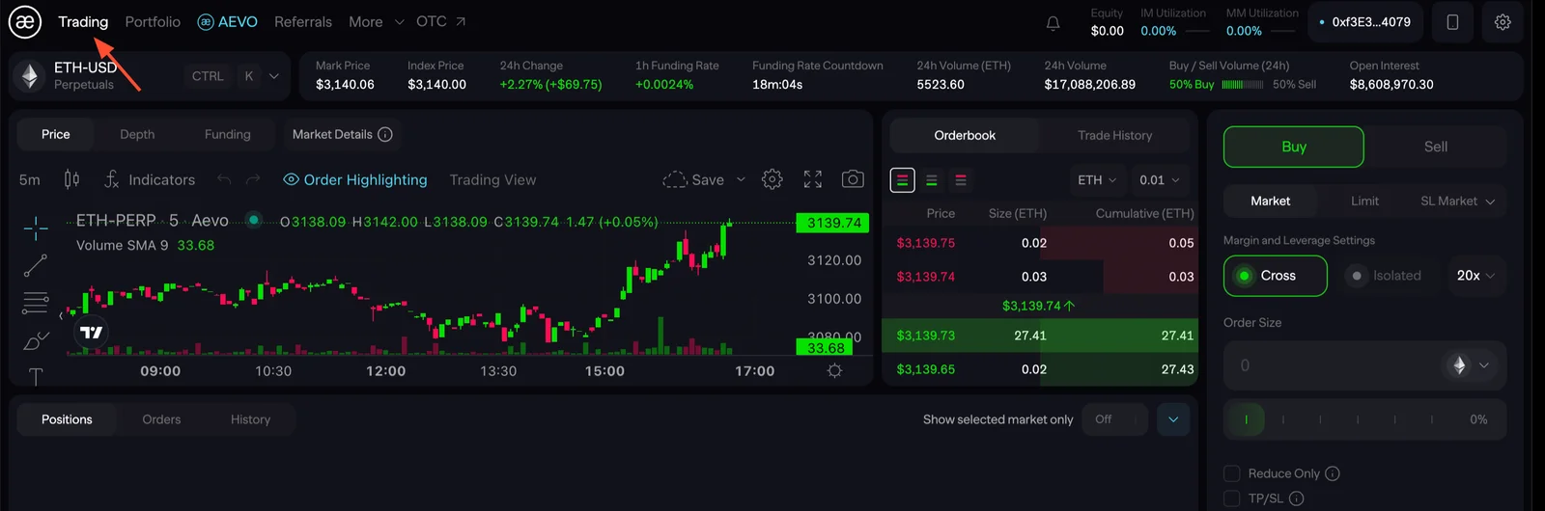1545x511 pixels.
Task: Open the Market Details info icon
Action: (385, 134)
